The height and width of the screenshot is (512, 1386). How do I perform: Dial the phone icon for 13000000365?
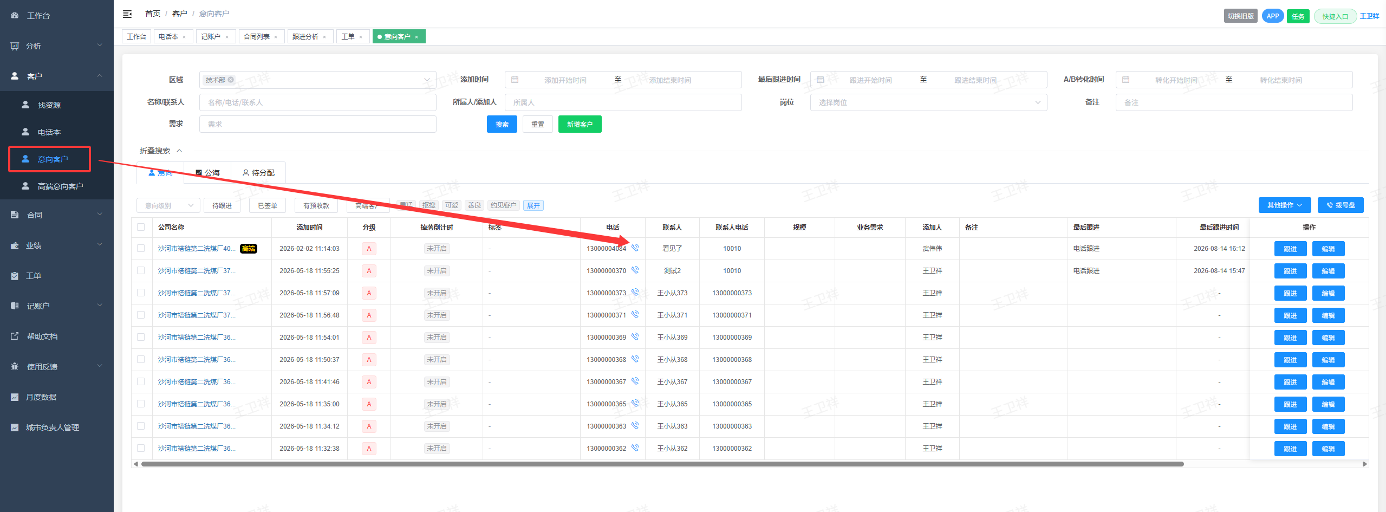click(635, 403)
